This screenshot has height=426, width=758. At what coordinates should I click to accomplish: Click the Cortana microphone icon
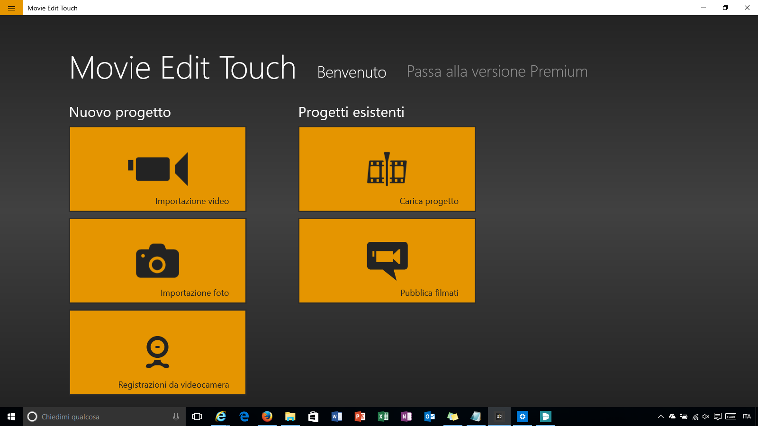176,417
